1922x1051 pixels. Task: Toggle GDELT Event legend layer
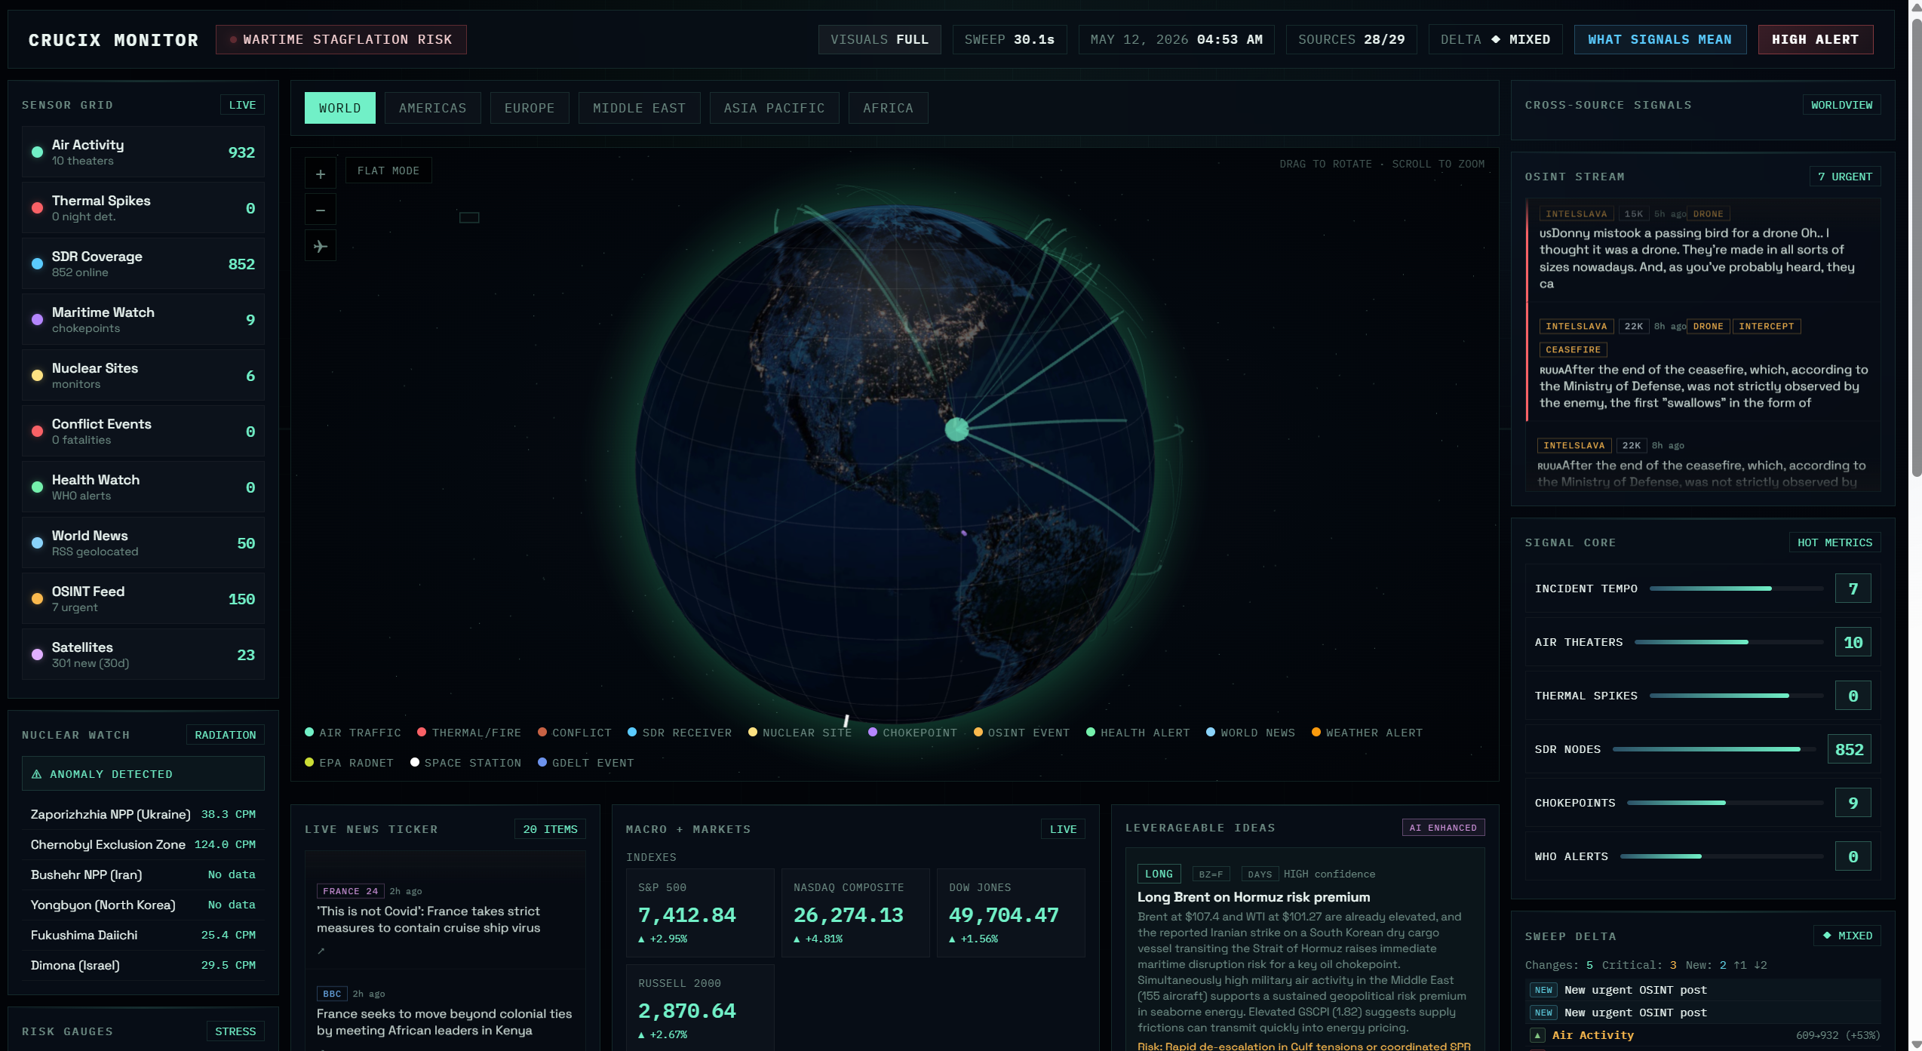[586, 763]
